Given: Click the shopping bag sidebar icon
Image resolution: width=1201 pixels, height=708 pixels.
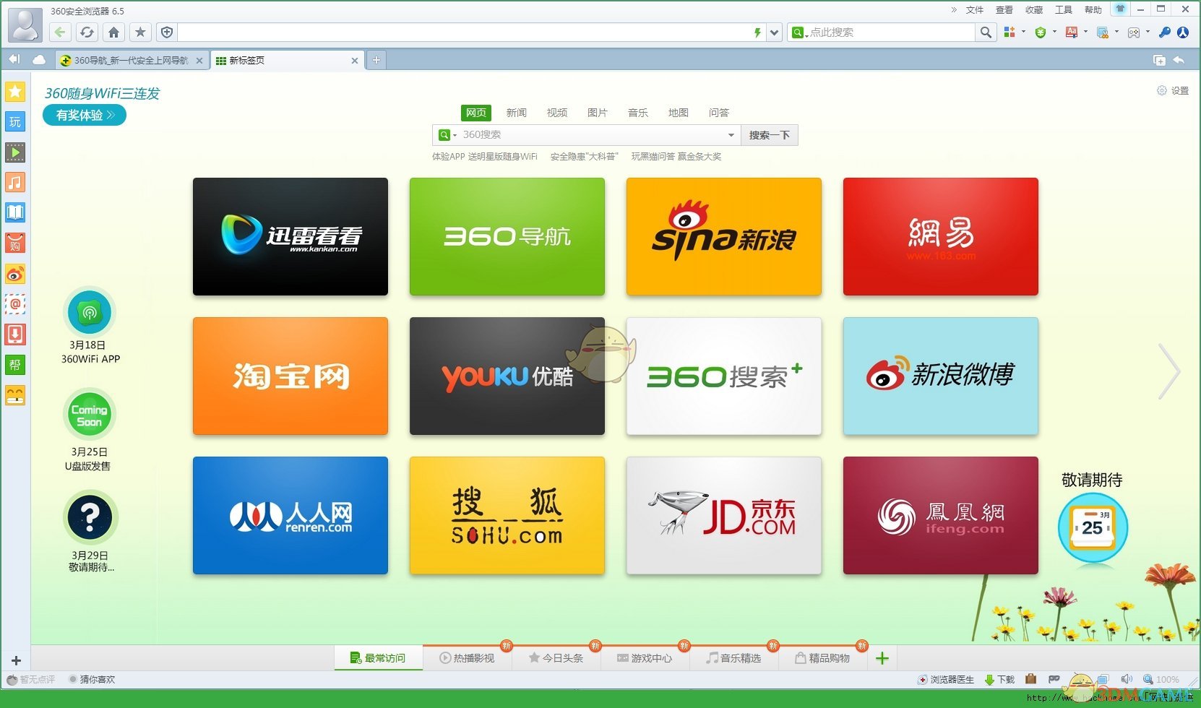Looking at the screenshot, I should point(15,242).
